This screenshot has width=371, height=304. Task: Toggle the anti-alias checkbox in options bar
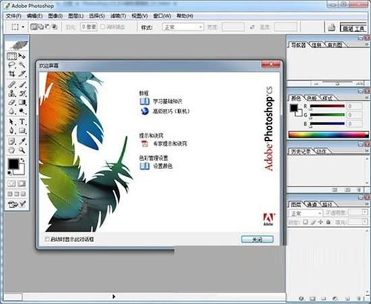103,27
